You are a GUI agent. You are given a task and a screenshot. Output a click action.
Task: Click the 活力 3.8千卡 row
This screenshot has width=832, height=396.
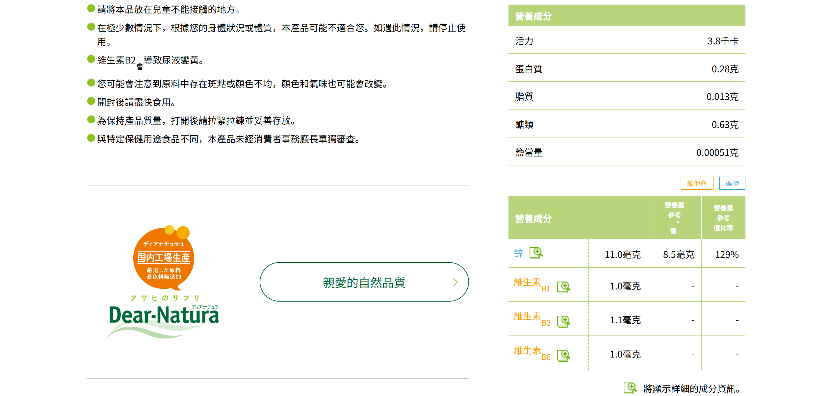tap(627, 41)
